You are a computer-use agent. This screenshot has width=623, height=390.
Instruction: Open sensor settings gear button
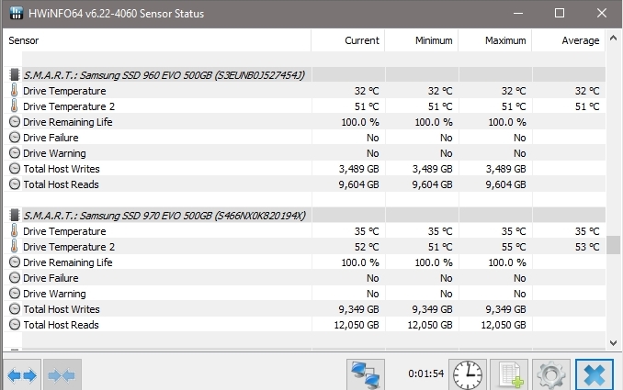550,374
